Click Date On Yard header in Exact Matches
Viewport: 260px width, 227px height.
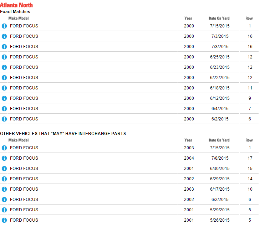coord(219,18)
